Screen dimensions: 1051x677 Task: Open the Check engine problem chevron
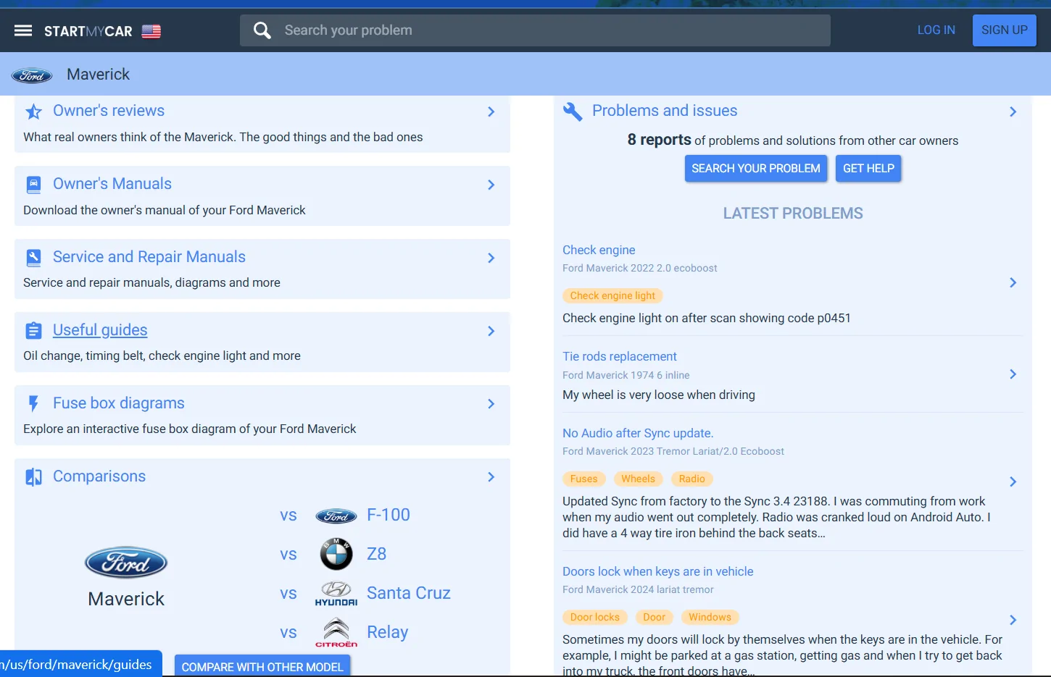click(1013, 282)
